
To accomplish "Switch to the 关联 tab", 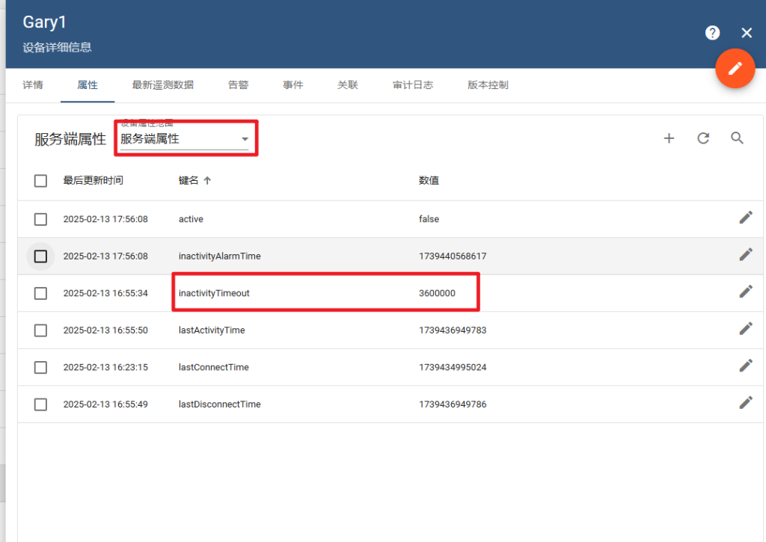I will [x=348, y=85].
